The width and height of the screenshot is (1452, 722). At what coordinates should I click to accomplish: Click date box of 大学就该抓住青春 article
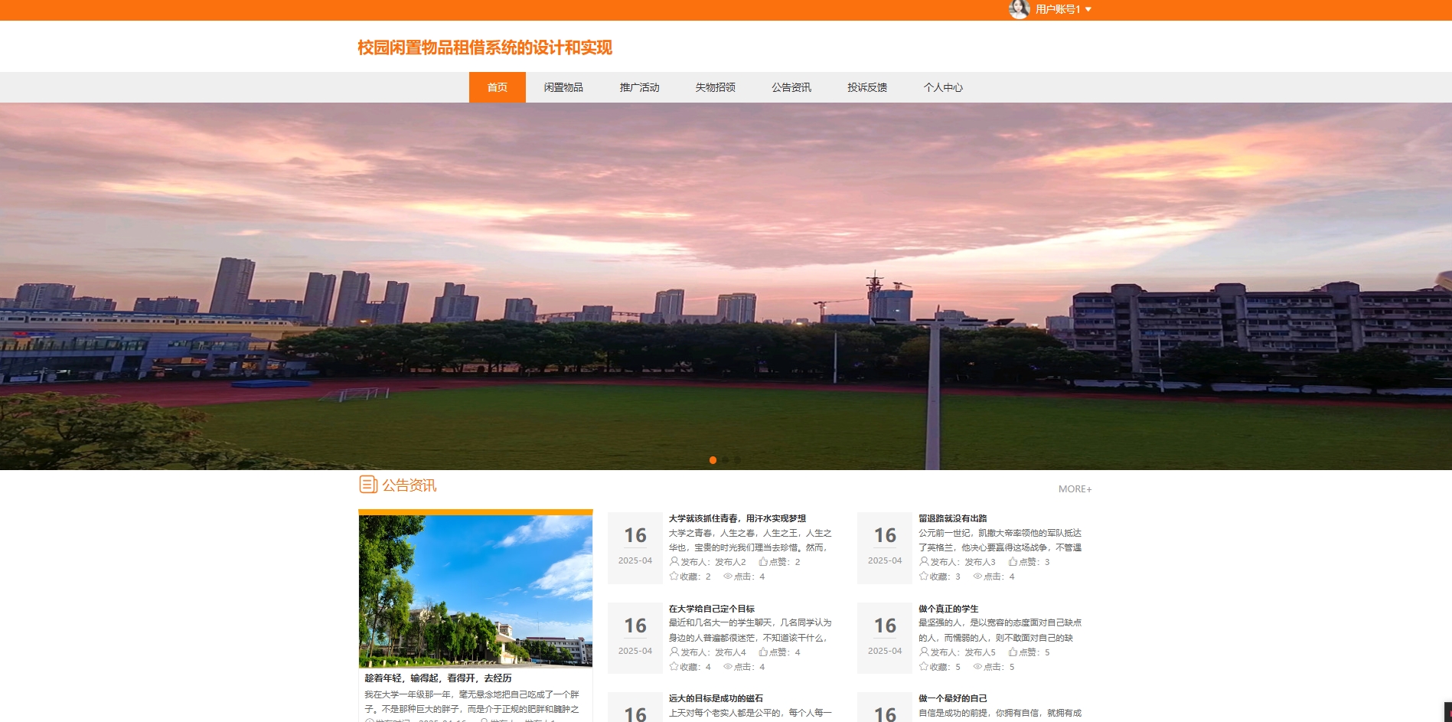[x=635, y=548]
